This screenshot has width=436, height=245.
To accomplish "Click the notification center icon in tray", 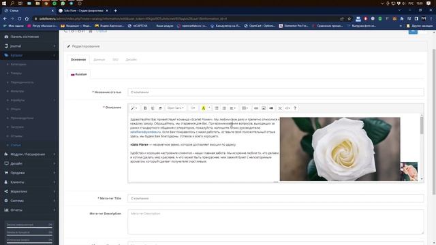I will tap(429, 3).
